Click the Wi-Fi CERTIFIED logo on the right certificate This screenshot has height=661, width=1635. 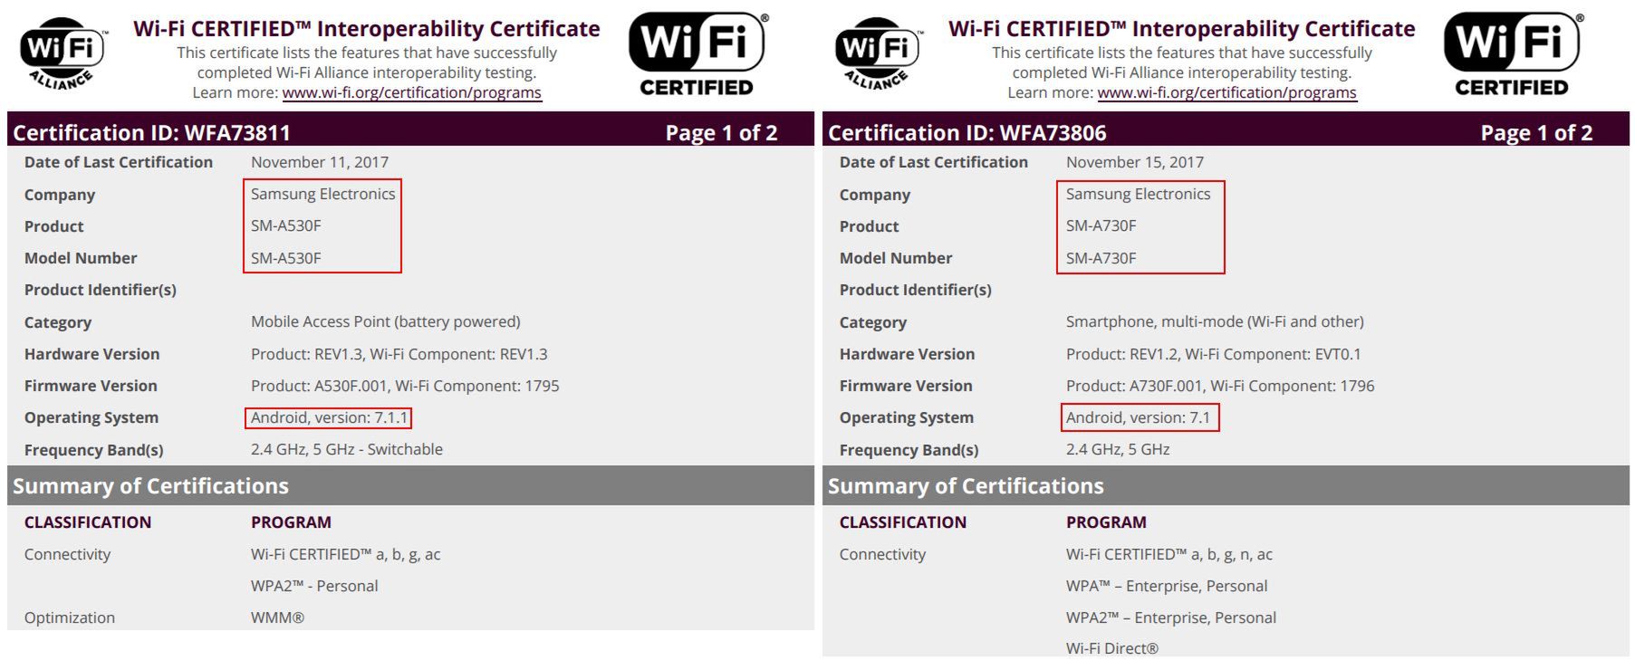coord(1512,55)
